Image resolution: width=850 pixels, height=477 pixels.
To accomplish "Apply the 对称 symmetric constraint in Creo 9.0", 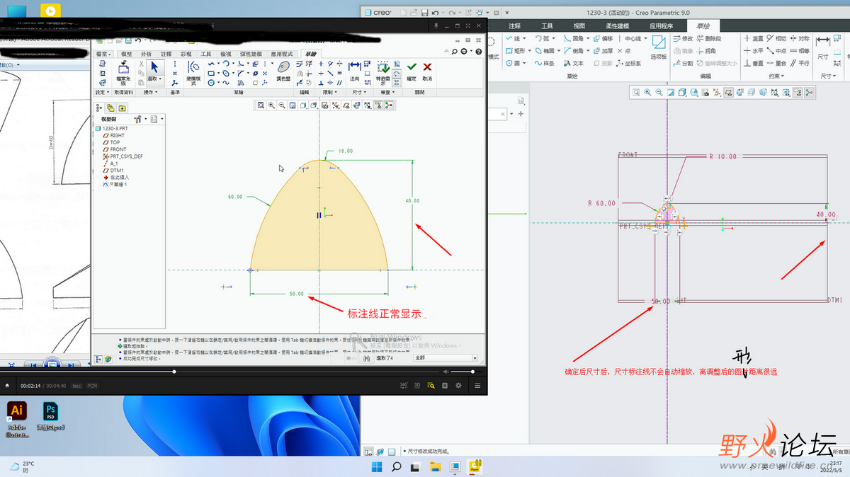I will click(x=800, y=38).
